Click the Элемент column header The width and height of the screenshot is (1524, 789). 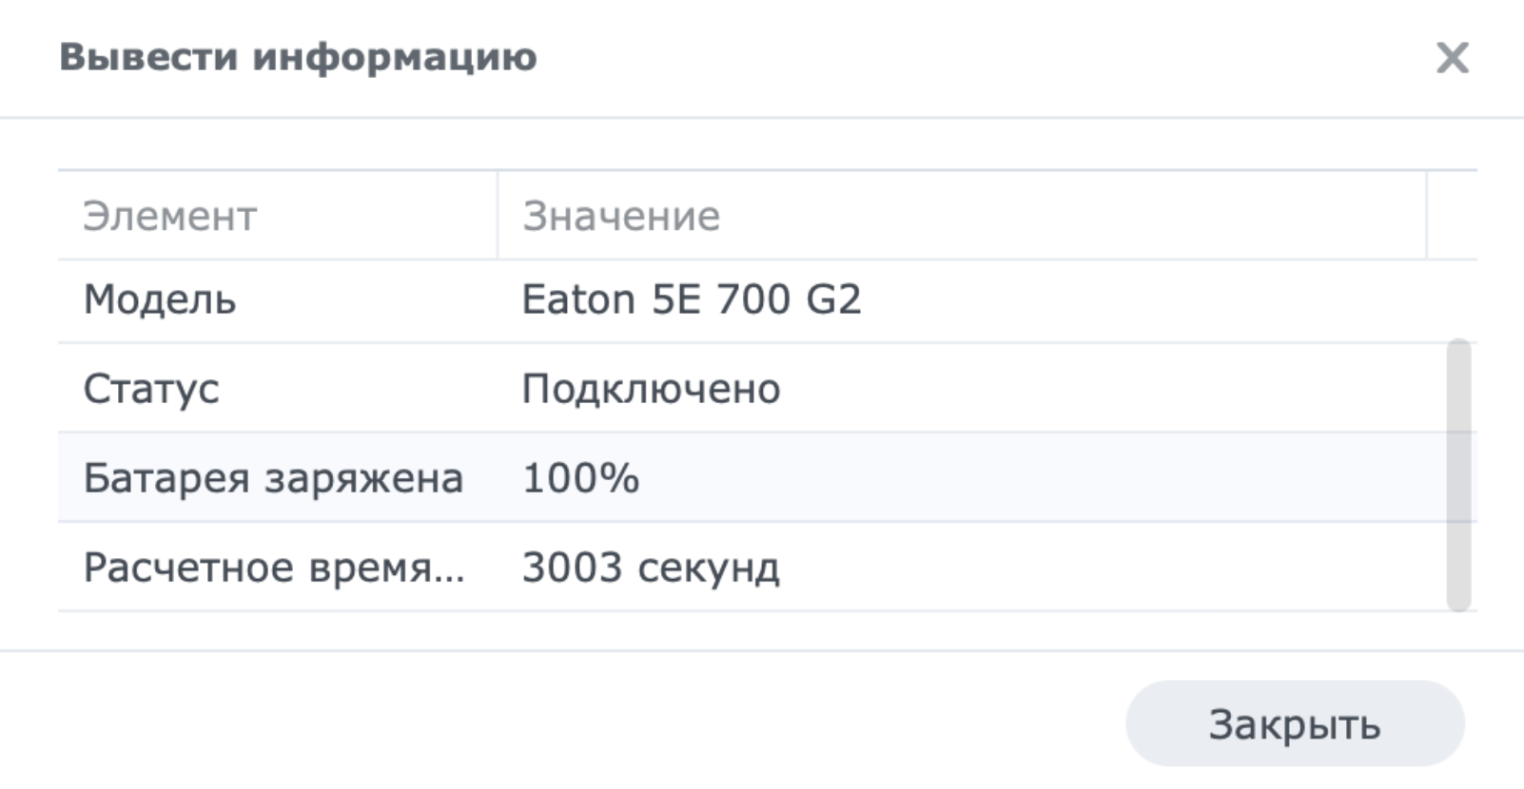click(169, 217)
